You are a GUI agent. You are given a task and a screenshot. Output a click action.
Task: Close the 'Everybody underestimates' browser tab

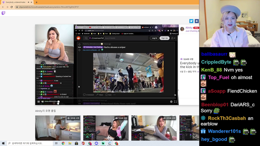[31, 2]
